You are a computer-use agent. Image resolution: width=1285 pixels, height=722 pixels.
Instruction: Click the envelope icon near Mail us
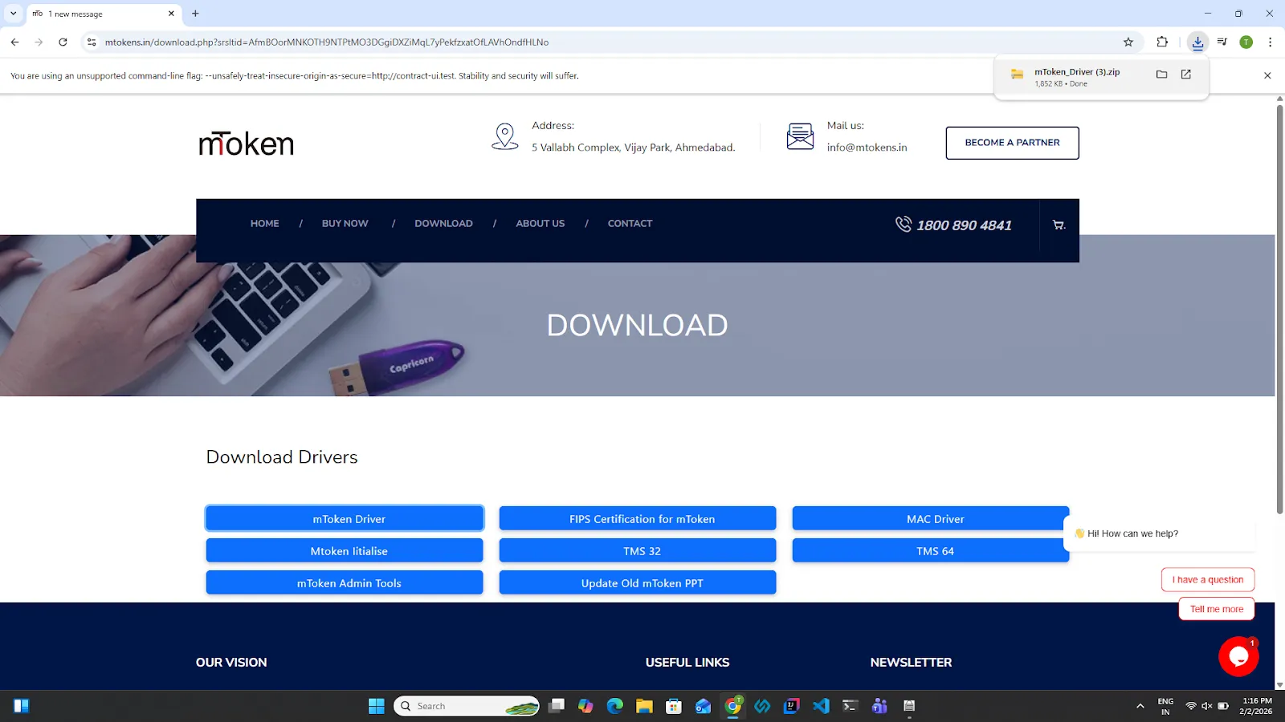(800, 136)
